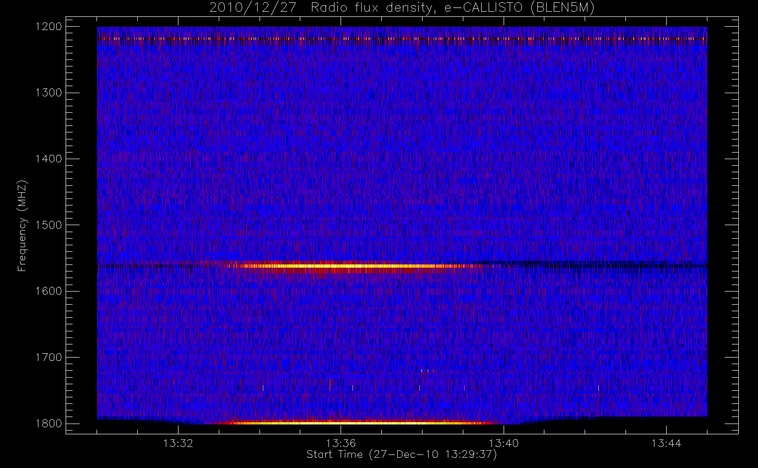The image size is (758, 468).
Task: Click the 1500 frequency tick label
Action: point(49,225)
